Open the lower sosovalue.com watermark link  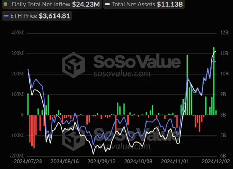click(x=122, y=146)
